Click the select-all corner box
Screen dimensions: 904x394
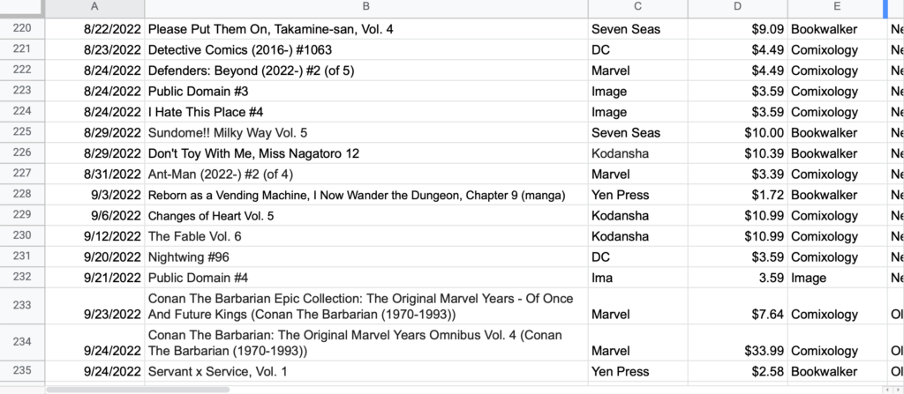(x=22, y=8)
